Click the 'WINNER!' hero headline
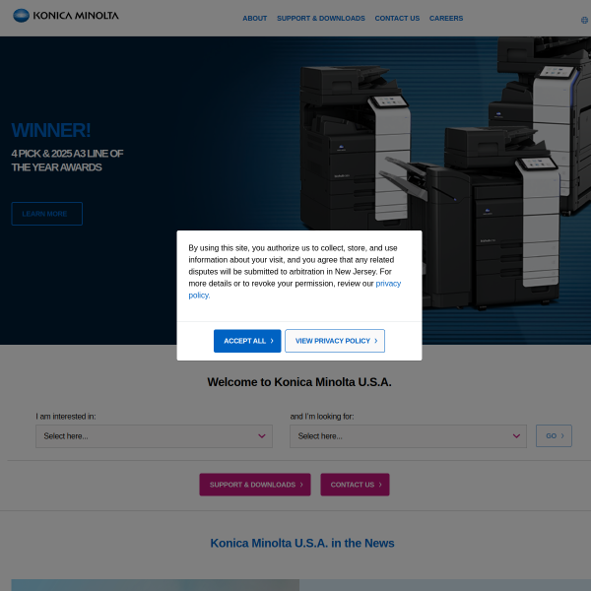591x591 pixels. click(51, 130)
